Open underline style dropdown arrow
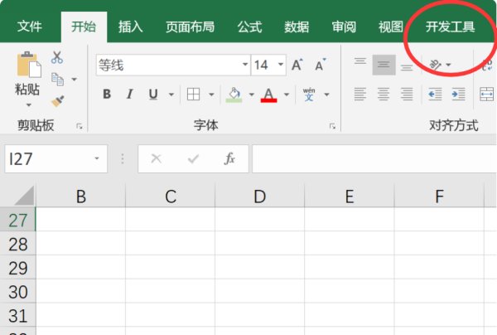Screen dimensions: 497x335 171,95
